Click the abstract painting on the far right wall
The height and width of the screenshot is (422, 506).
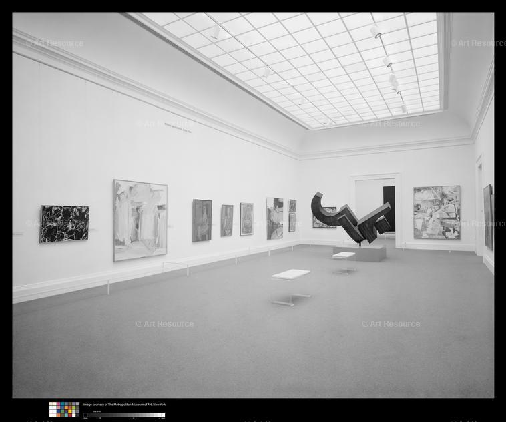tap(437, 212)
